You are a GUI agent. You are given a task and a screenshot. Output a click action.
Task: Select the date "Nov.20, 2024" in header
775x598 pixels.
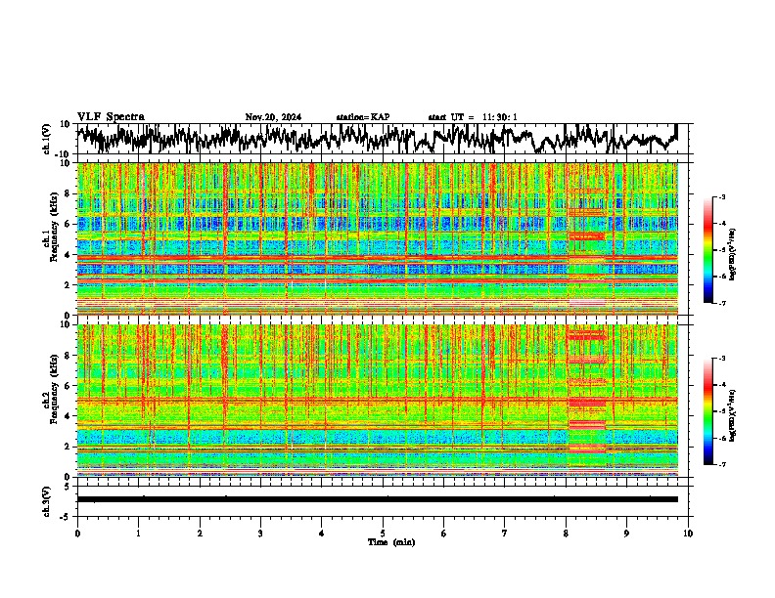click(x=273, y=117)
